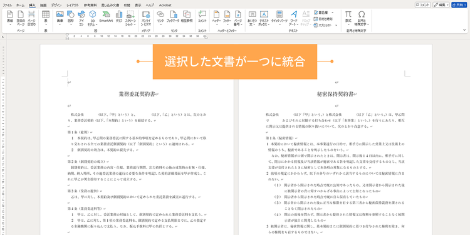This screenshot has width=470, height=235.
Task: Switch to the Mailings (差し込み文書) tab
Action: (110, 5)
